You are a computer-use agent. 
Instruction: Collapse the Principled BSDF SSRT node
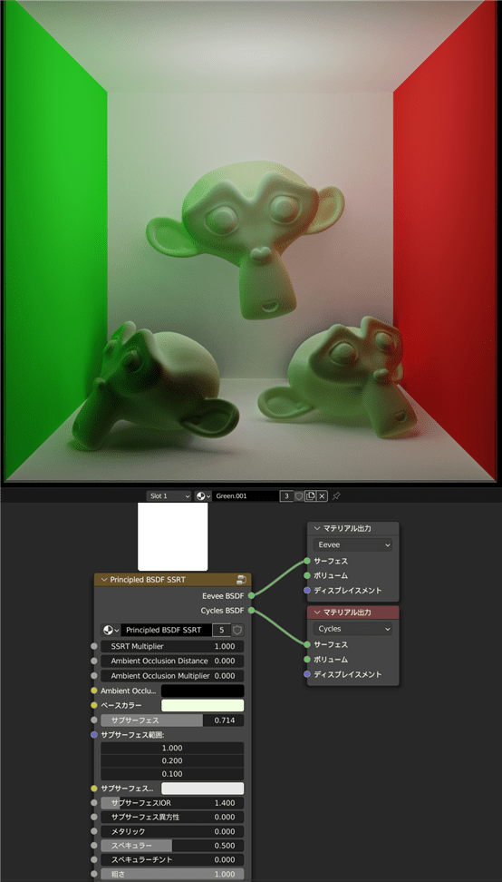click(103, 580)
